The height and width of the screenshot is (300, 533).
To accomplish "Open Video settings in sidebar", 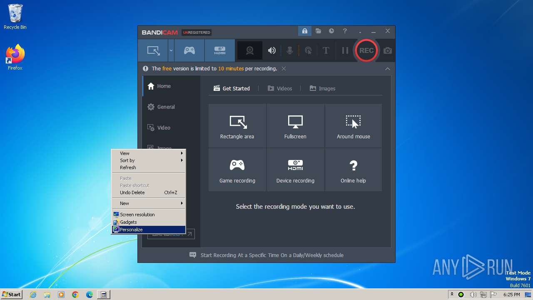I will 171,128.
